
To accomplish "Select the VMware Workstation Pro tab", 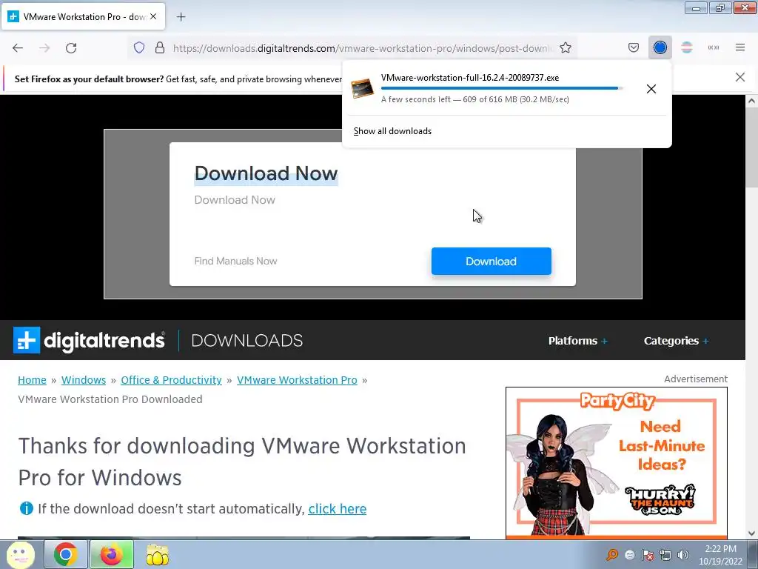I will point(84,16).
